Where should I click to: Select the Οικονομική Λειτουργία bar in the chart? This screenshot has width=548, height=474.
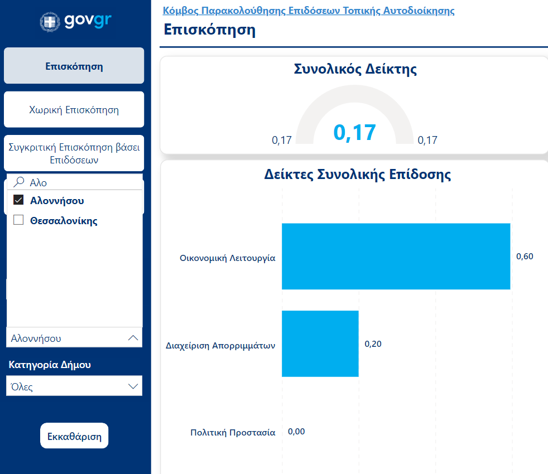[396, 257]
